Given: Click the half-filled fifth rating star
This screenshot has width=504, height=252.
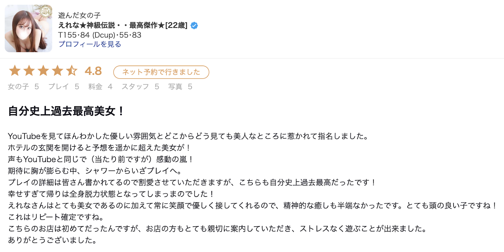Looking at the screenshot, I should tap(72, 71).
